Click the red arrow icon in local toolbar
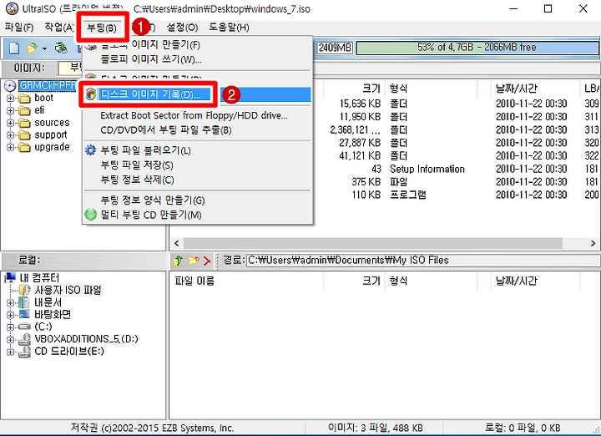Image resolution: width=601 pixels, height=436 pixels. (x=207, y=261)
